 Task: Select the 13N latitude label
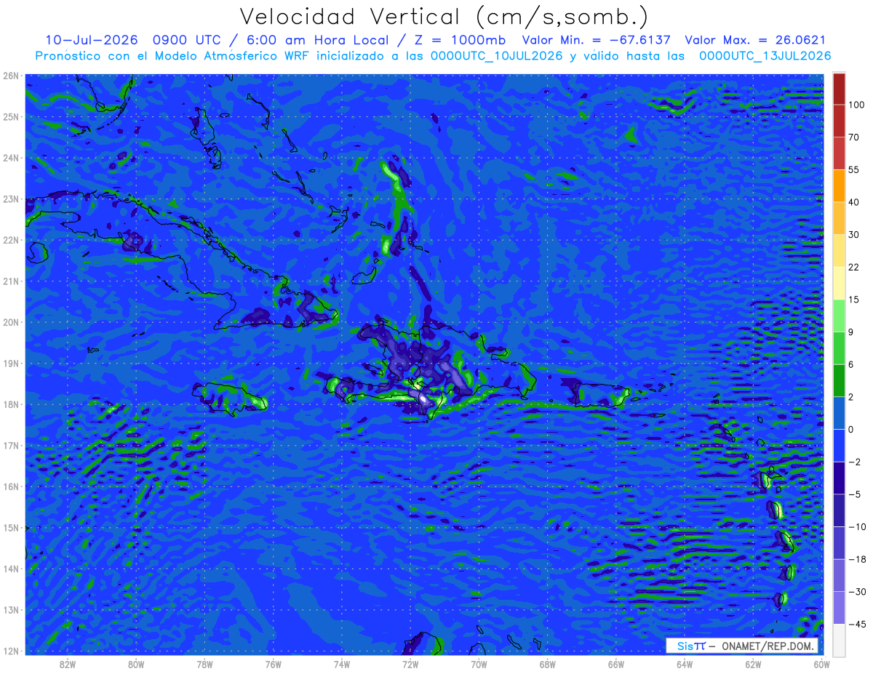point(11,609)
